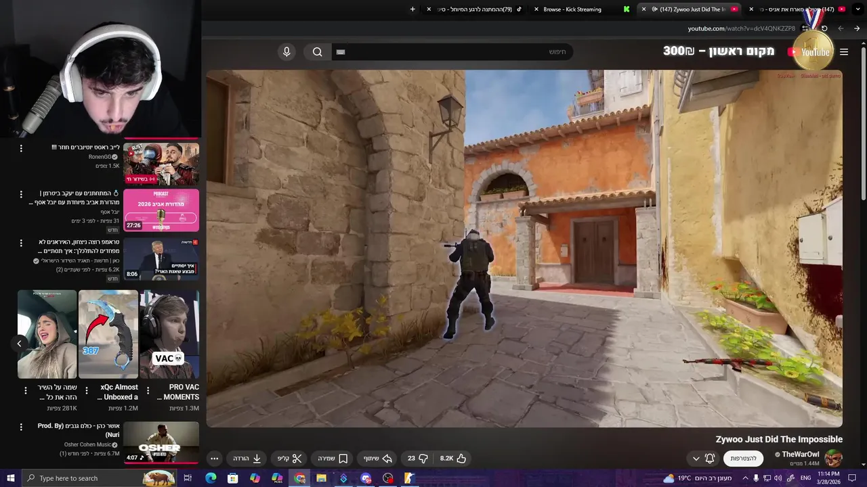Image resolution: width=867 pixels, height=487 pixels.
Task: Open the 8:06 news video thumbnail
Action: [161, 258]
